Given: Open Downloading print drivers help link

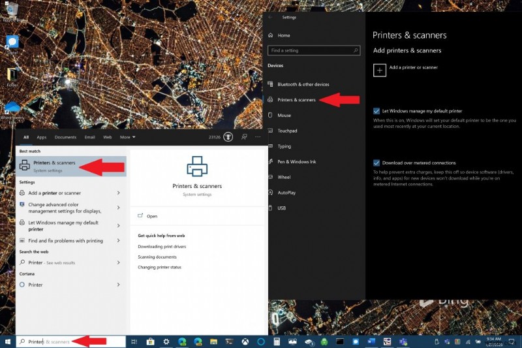Looking at the screenshot, I should [x=162, y=247].
